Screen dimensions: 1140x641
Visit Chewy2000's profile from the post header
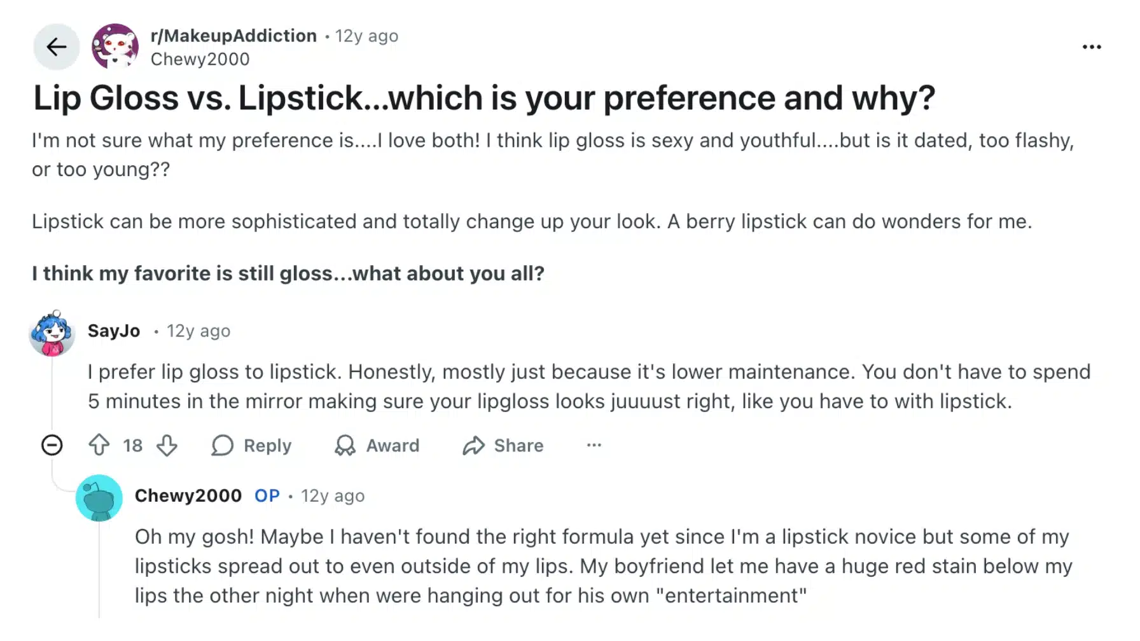200,59
